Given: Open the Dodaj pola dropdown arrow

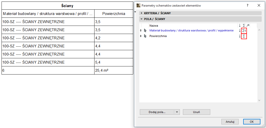Looking at the screenshot, I should [x=177, y=112].
